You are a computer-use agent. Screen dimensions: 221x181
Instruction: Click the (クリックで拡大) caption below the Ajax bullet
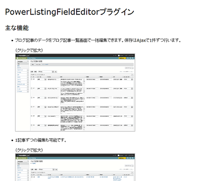pyautogui.click(x=29, y=50)
